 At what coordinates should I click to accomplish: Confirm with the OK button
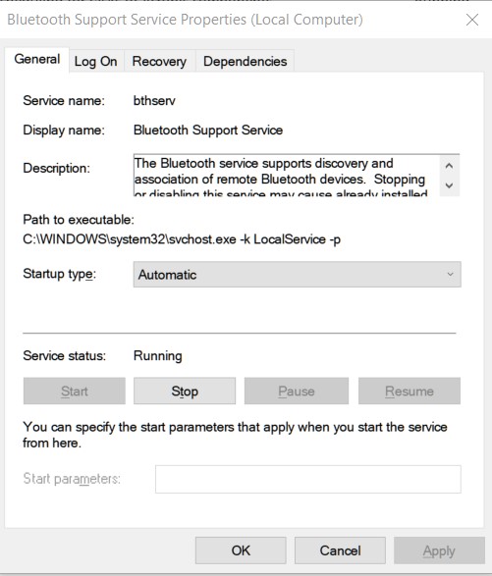coord(241,550)
